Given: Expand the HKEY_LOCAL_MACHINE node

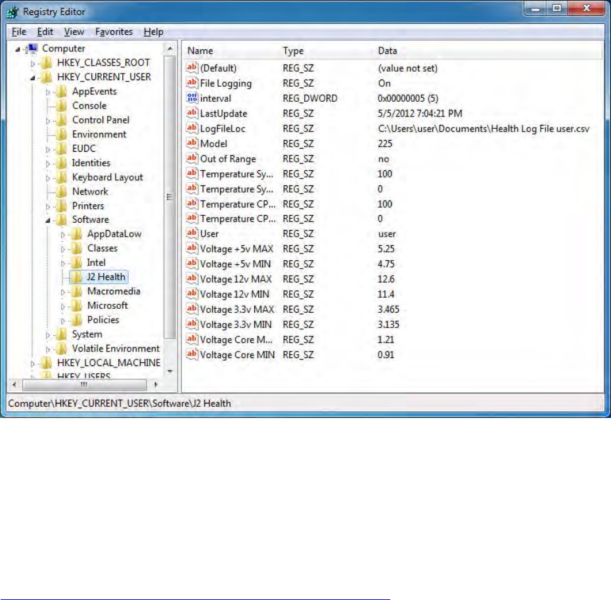Looking at the screenshot, I should tap(33, 363).
